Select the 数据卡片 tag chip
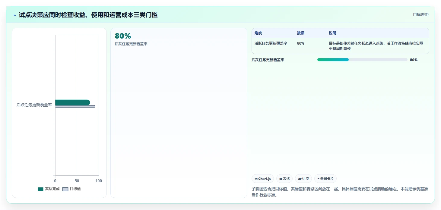Image resolution: width=441 pixels, height=210 pixels. coord(325,179)
